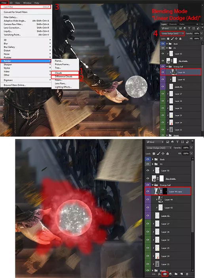Open Fill dropdown arrow in upper panel

201,39
